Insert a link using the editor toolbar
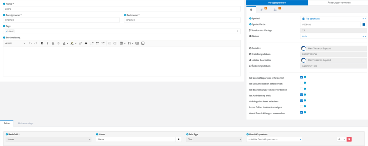Image resolution: width=368 pixels, height=146 pixels. [80, 43]
